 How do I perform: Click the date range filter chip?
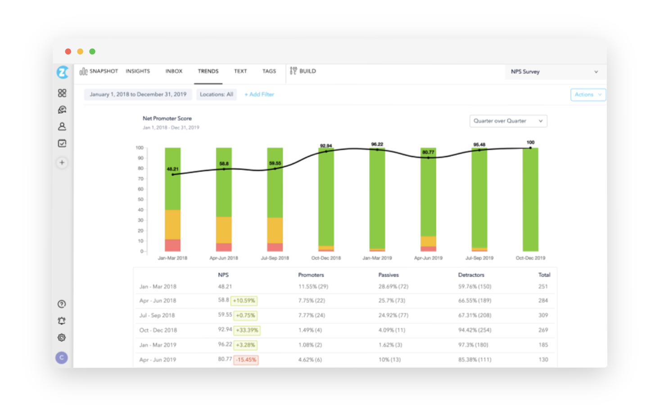(138, 94)
